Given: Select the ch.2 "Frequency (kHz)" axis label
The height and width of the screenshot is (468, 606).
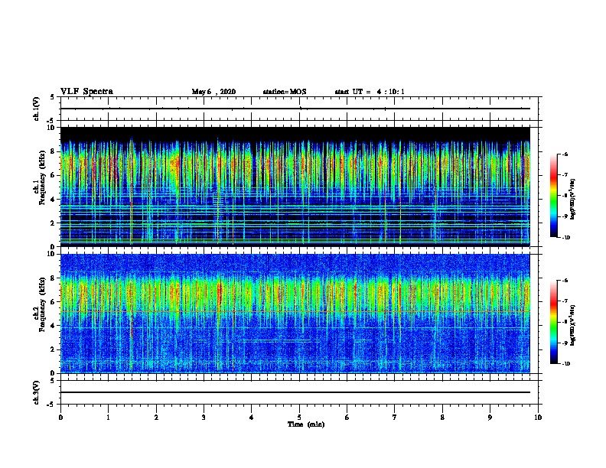Looking at the screenshot, I should point(42,304).
